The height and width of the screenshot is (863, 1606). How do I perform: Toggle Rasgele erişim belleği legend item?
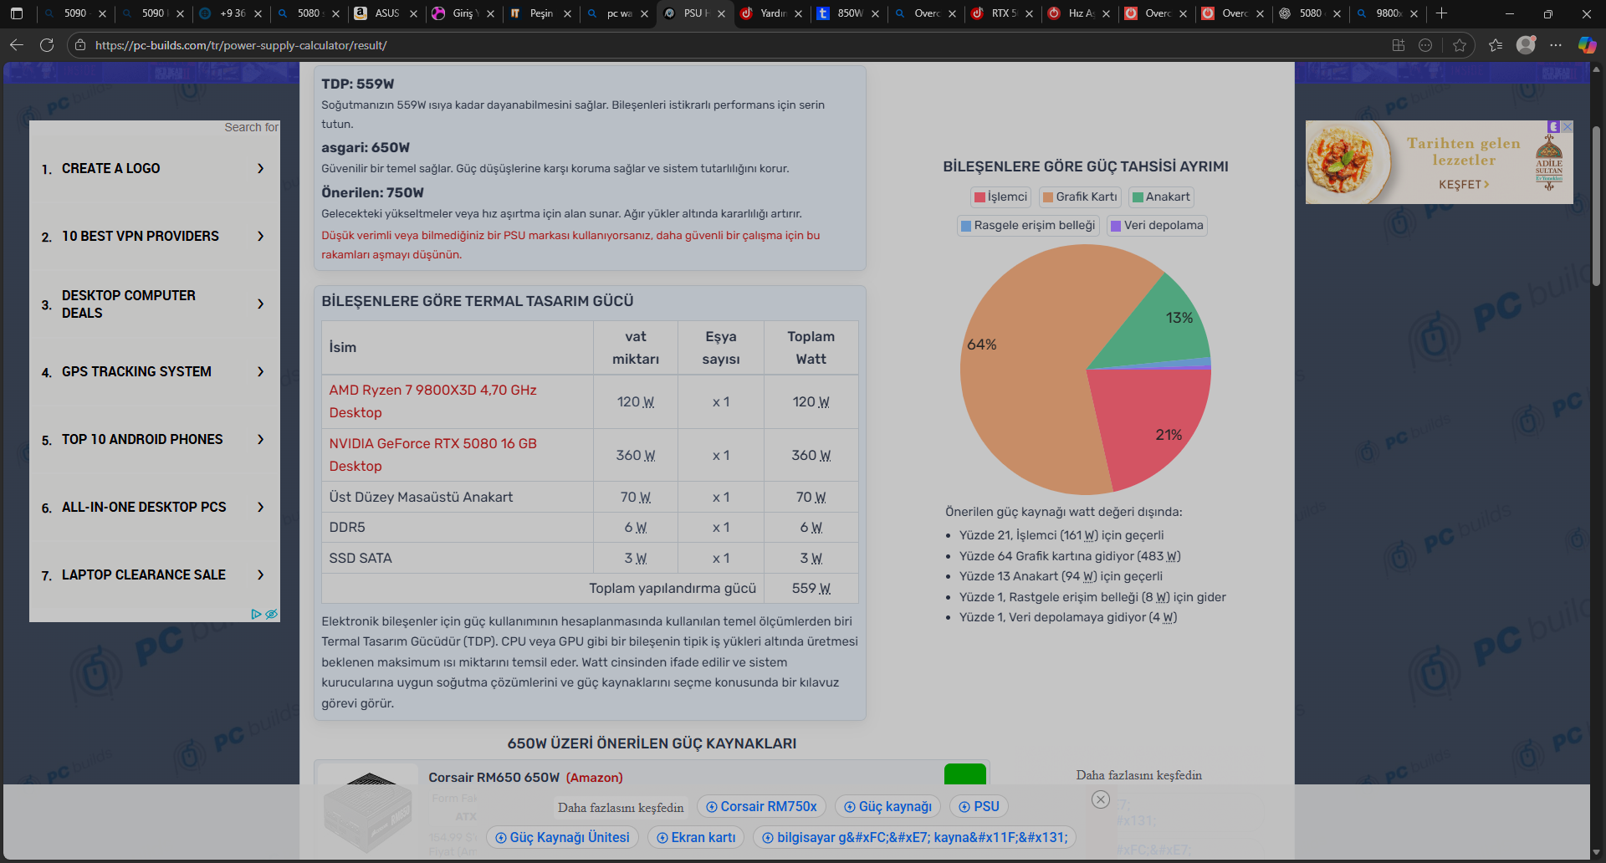coord(1028,225)
